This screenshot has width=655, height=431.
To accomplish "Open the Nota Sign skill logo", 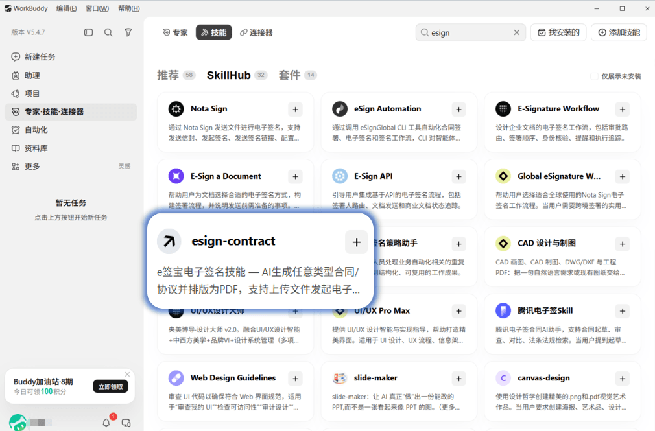I will (176, 109).
